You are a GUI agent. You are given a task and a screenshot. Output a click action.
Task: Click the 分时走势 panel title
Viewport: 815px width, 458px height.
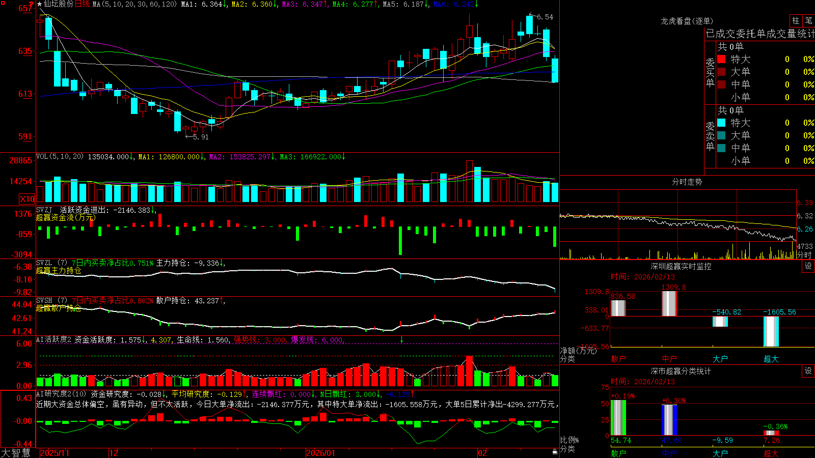[687, 182]
